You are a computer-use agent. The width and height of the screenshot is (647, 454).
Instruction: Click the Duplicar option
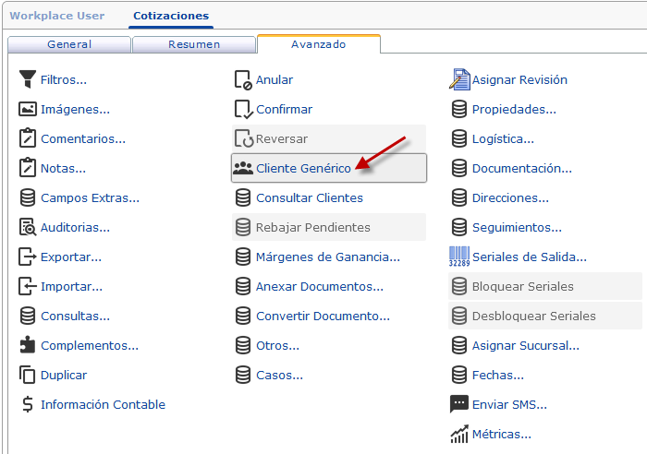click(64, 375)
